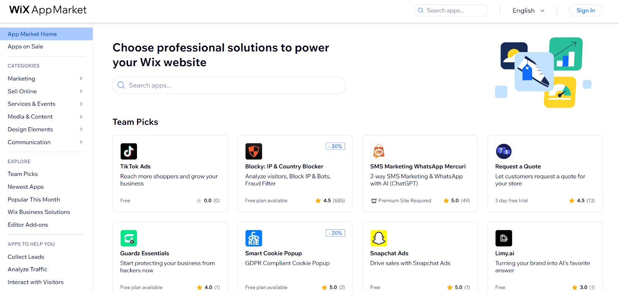The height and width of the screenshot is (292, 619).
Task: Click the header Search apps field
Action: 451,10
